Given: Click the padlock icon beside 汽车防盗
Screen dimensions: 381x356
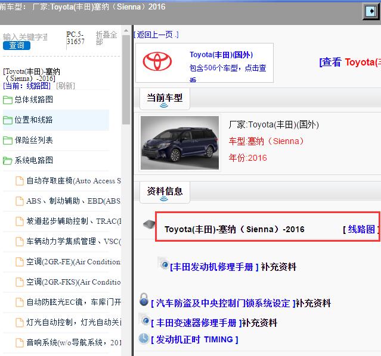Looking at the screenshot, I should click(144, 299).
